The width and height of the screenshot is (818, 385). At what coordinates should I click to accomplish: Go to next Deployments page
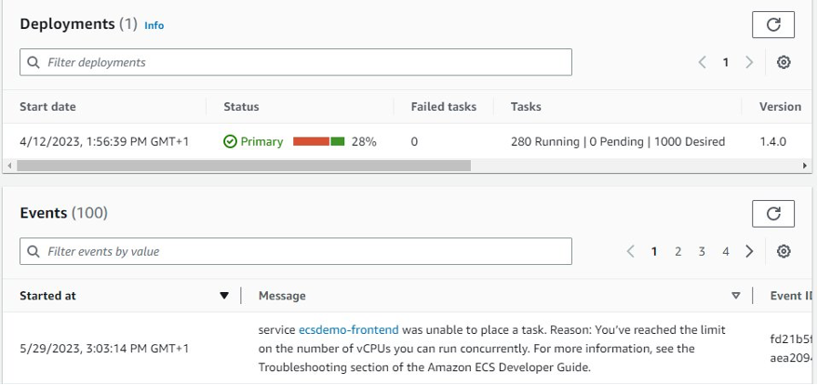[749, 62]
